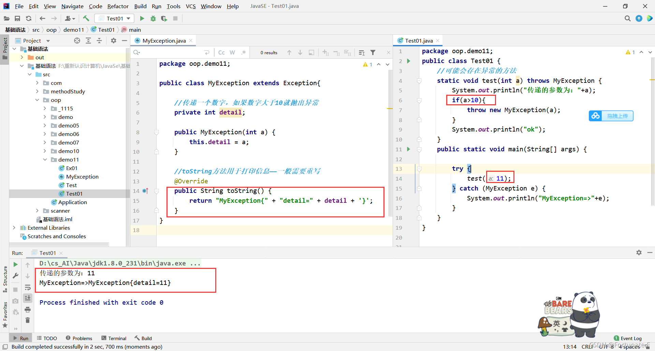Image resolution: width=655 pixels, height=351 pixels.
Task: Run Test01 with coverage
Action: coord(164,18)
